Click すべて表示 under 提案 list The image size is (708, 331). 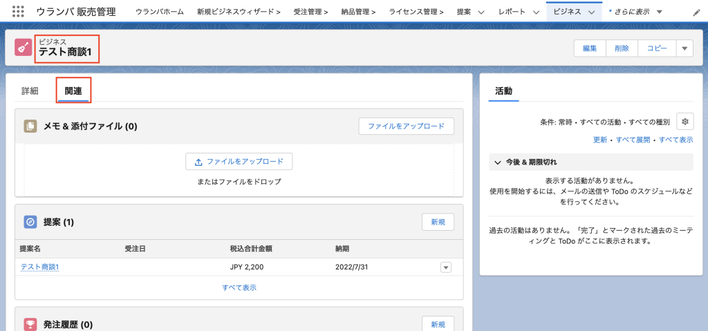click(x=239, y=287)
